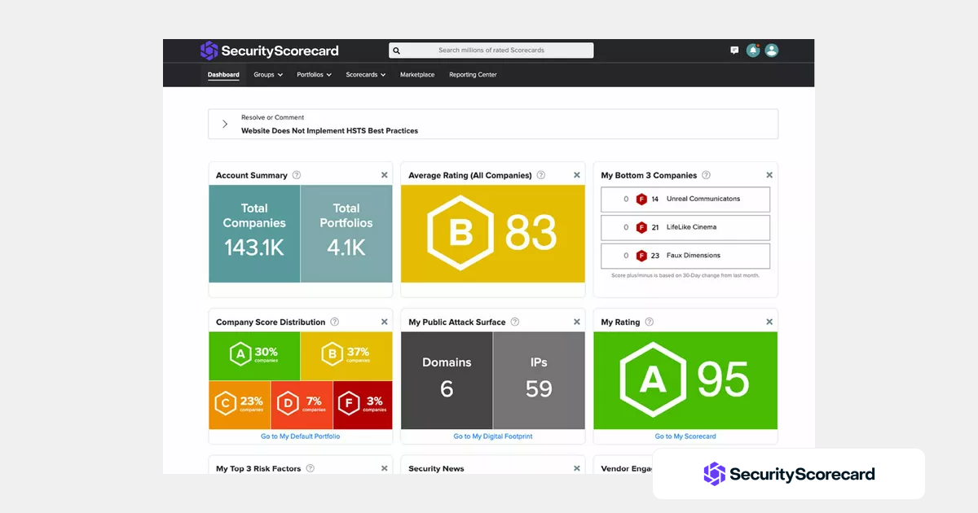Image resolution: width=978 pixels, height=513 pixels.
Task: Click the A grade hexagon in score distribution
Action: click(240, 354)
